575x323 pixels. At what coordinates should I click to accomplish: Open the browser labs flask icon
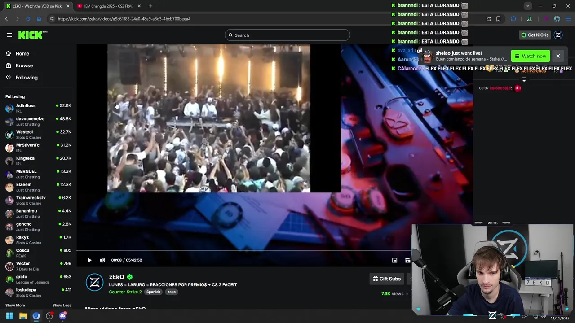pyautogui.click(x=529, y=19)
